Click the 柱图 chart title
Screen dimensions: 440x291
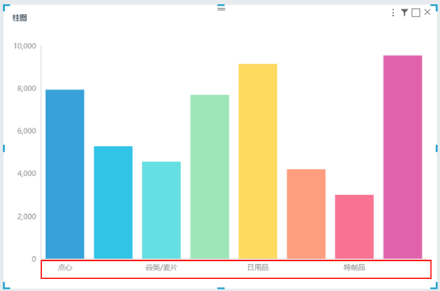click(20, 17)
